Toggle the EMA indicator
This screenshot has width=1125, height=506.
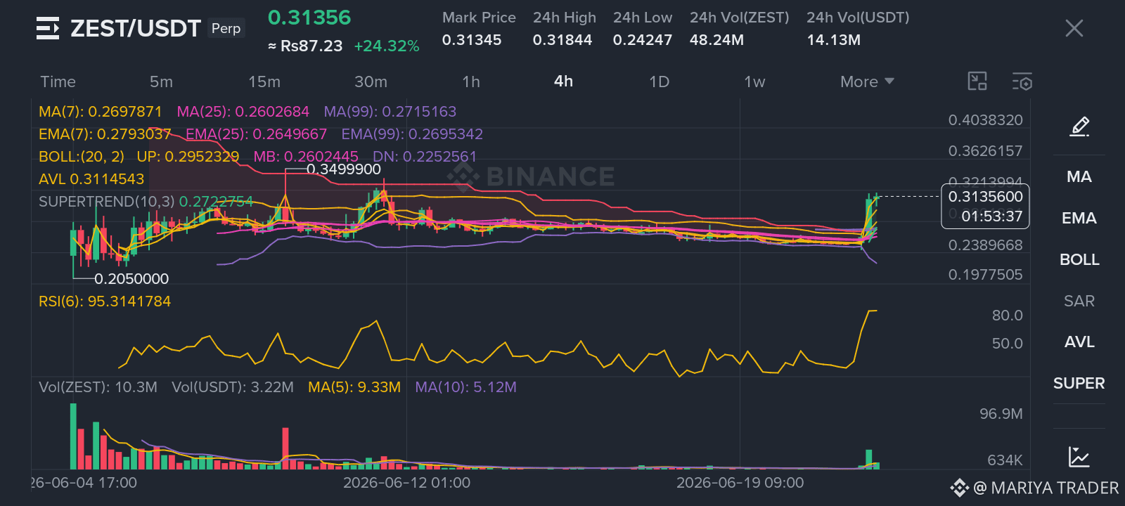pyautogui.click(x=1079, y=218)
